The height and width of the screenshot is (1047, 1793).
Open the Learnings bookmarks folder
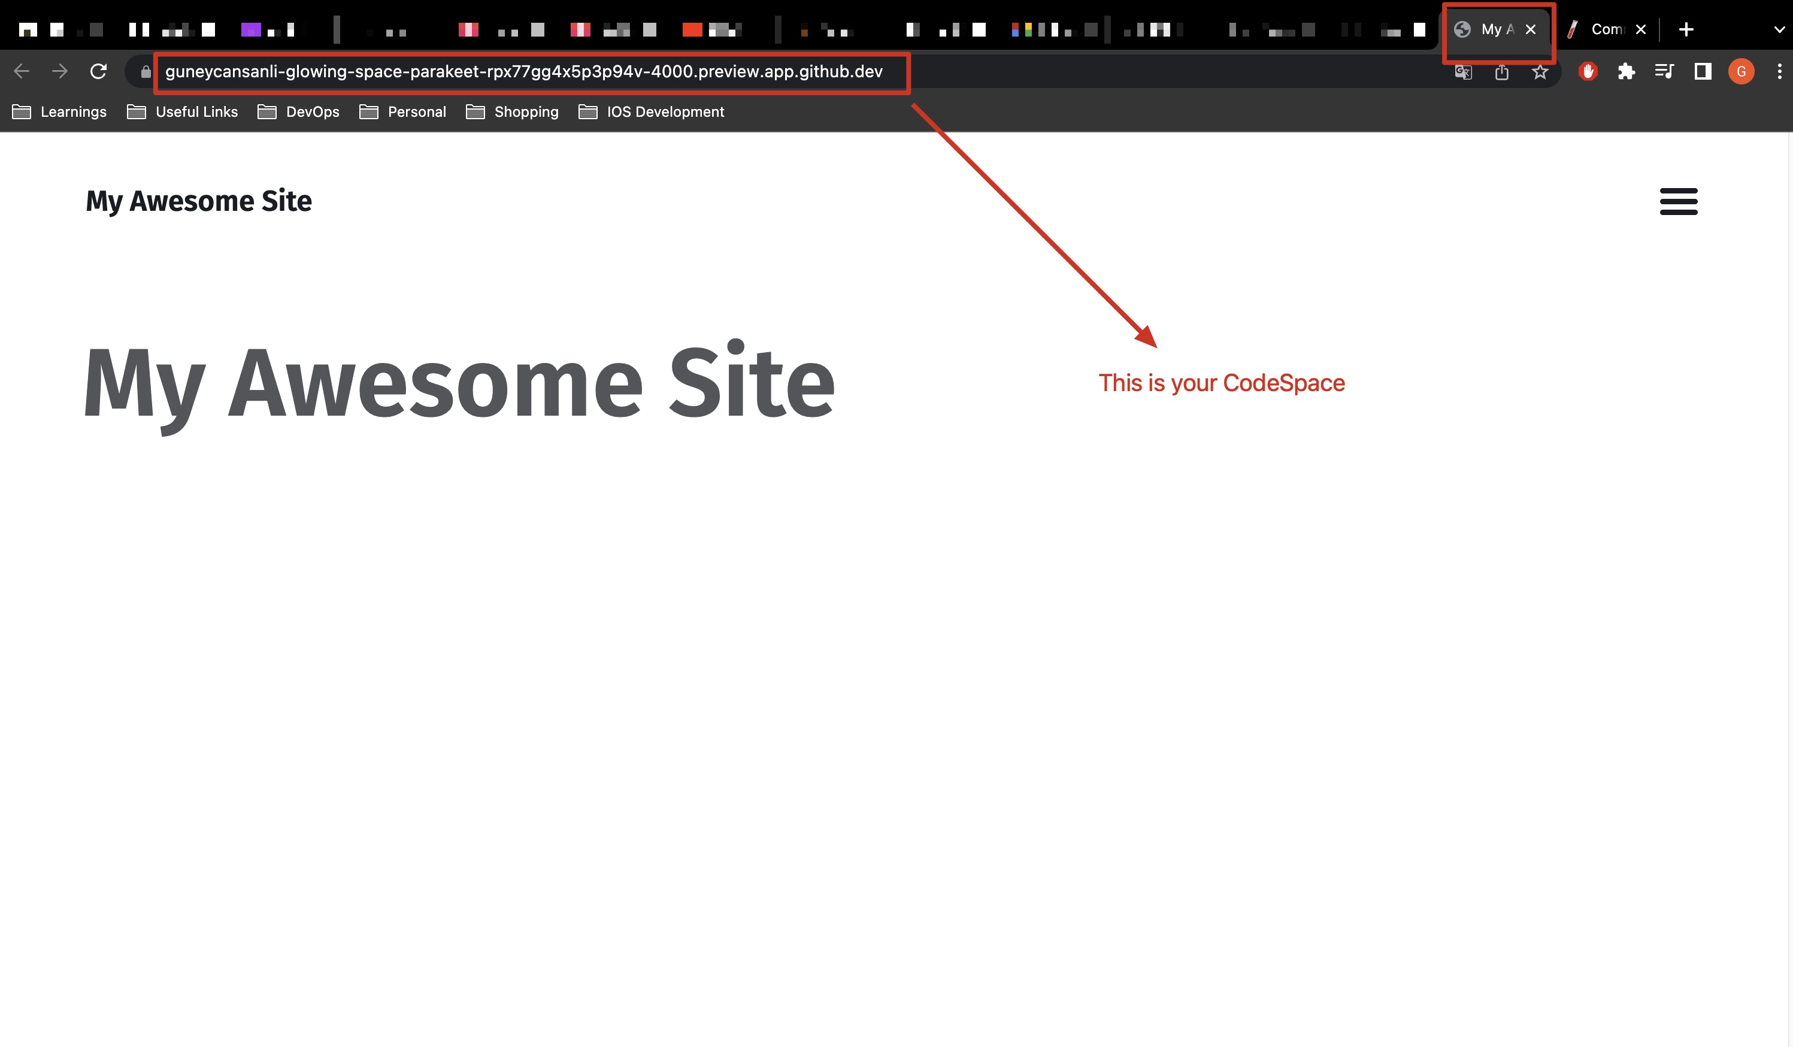[60, 112]
